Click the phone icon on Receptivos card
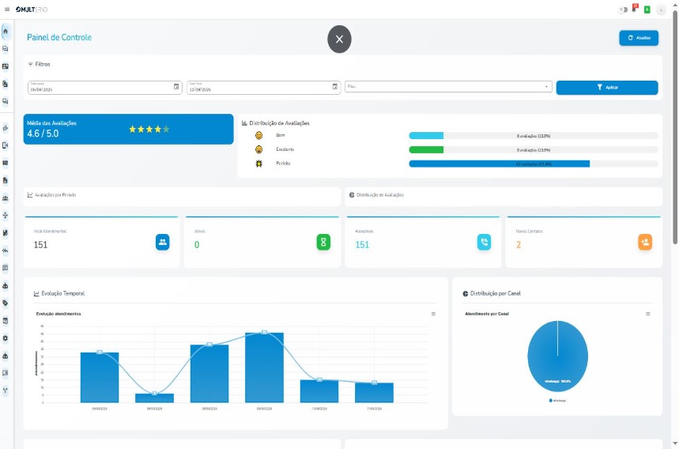 click(484, 243)
